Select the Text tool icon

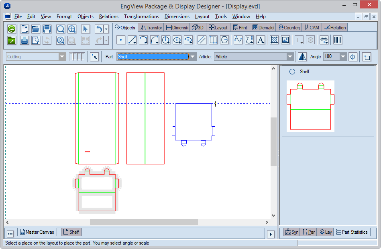[x=261, y=40]
